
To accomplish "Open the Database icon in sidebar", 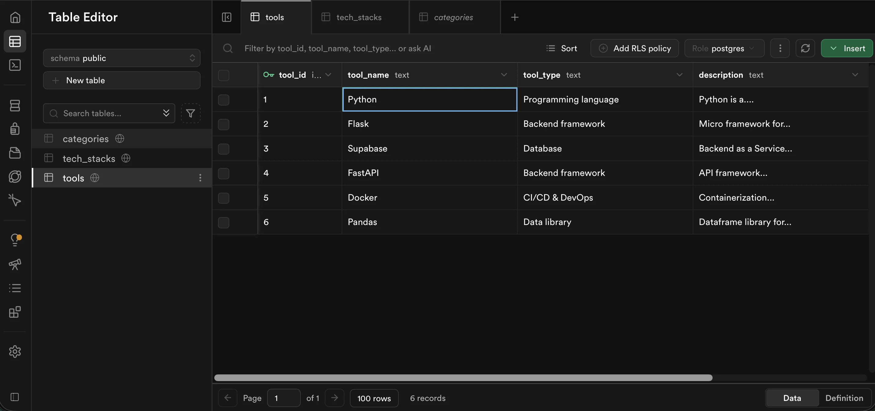I will [15, 105].
